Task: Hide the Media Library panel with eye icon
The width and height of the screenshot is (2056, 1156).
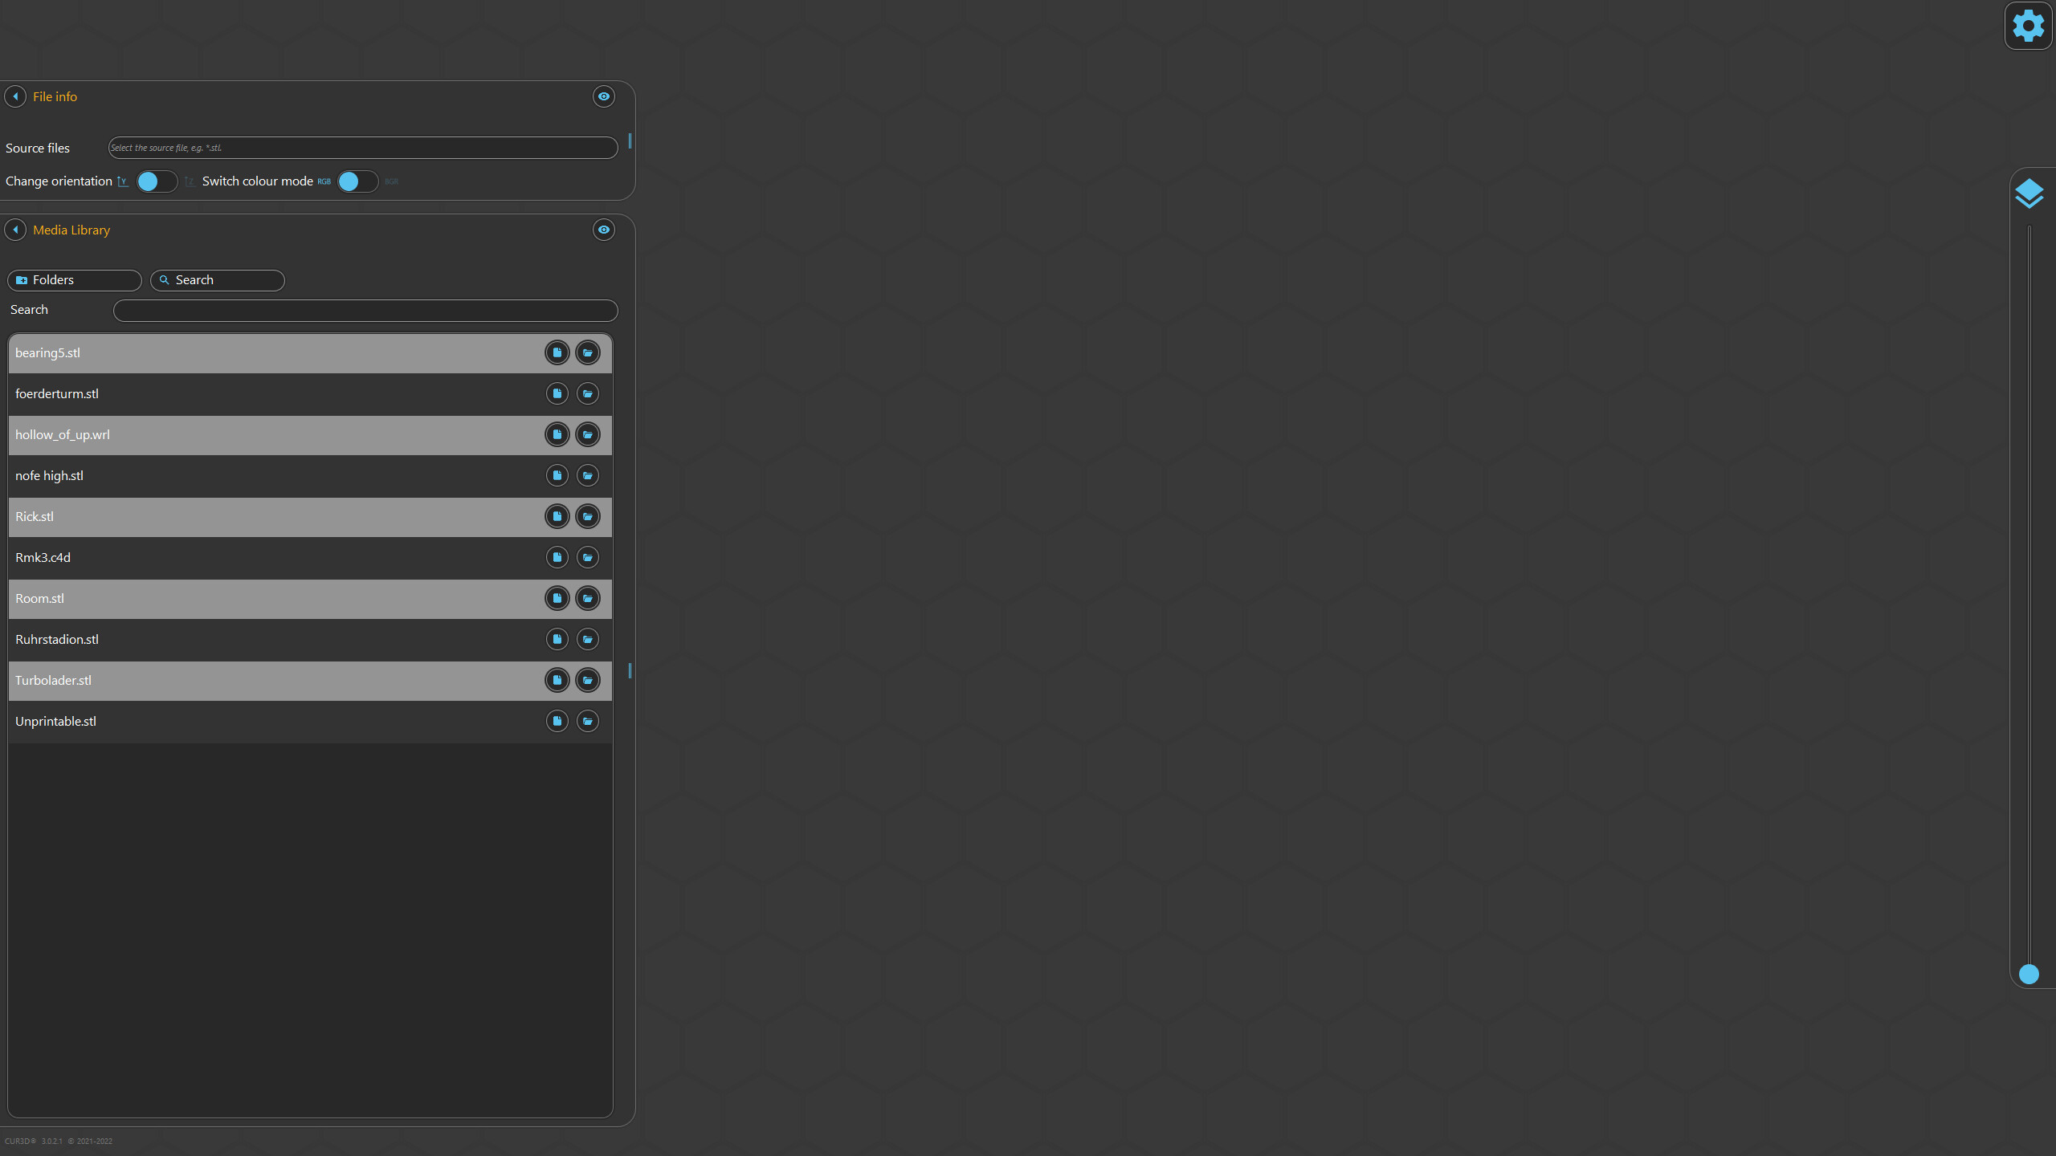Action: 603,230
